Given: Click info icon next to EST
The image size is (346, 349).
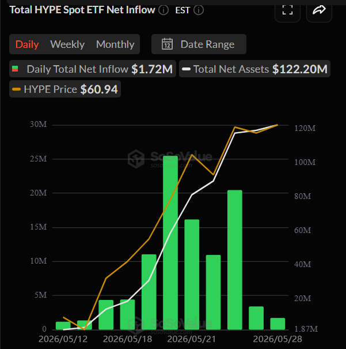Looking at the screenshot, I should pos(199,10).
